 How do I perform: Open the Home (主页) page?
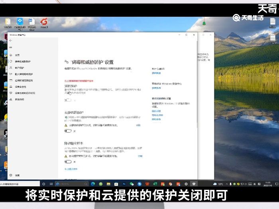click(x=17, y=55)
